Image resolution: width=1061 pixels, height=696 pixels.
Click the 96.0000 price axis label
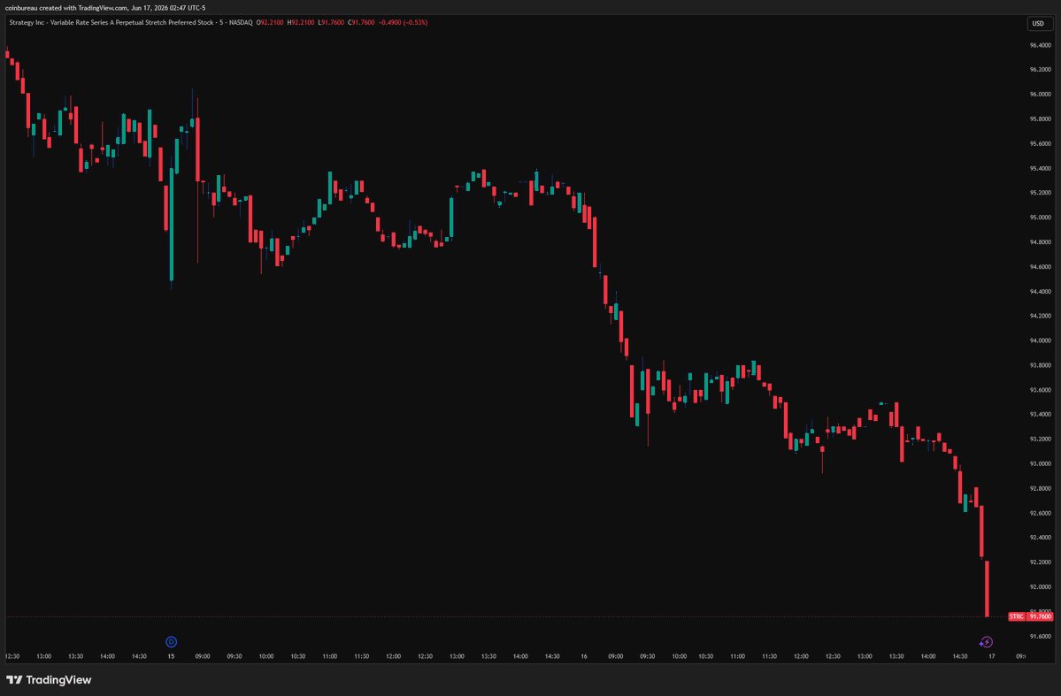1040,95
